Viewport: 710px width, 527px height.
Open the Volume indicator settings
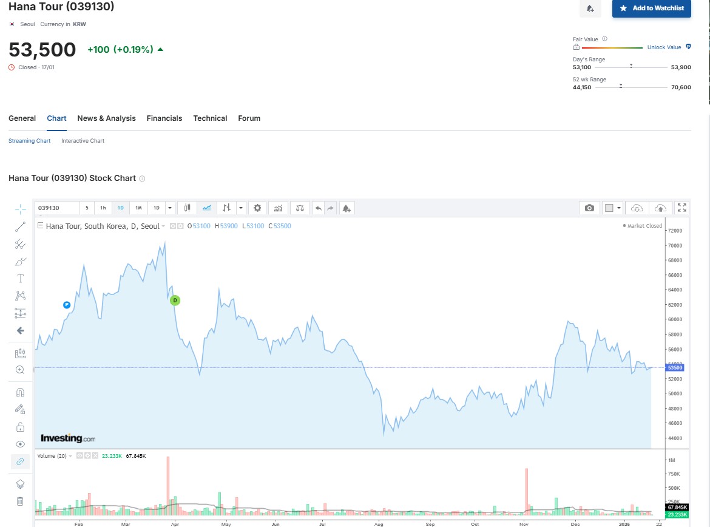click(x=87, y=456)
